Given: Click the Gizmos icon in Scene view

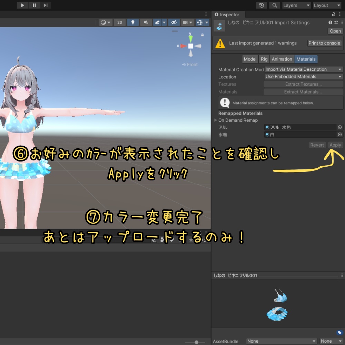Looking at the screenshot, I should [199, 22].
